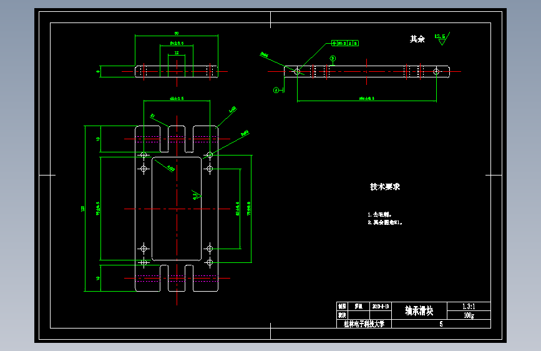Click the '审核' cell in the title block
The width and height of the screenshot is (541, 351).
pos(342,315)
